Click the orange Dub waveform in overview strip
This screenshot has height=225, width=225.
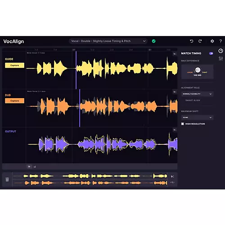(x=96, y=183)
